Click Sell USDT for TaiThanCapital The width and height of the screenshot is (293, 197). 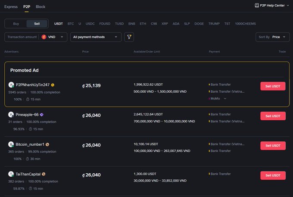pos(273,175)
